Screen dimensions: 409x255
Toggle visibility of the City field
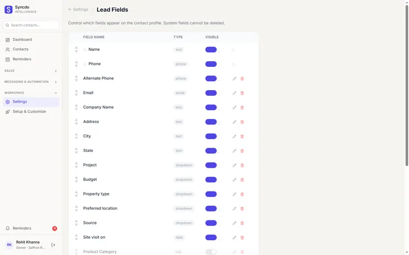(211, 137)
